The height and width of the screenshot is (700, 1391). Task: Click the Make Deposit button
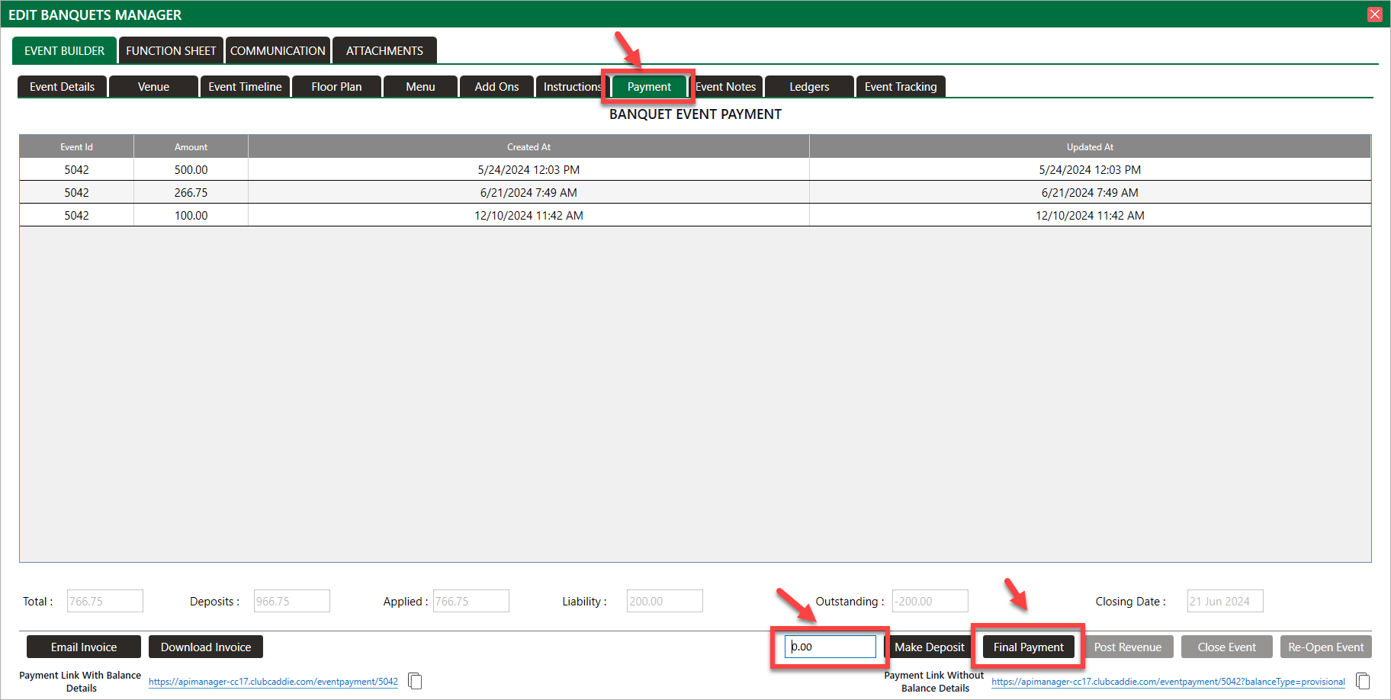tap(929, 647)
